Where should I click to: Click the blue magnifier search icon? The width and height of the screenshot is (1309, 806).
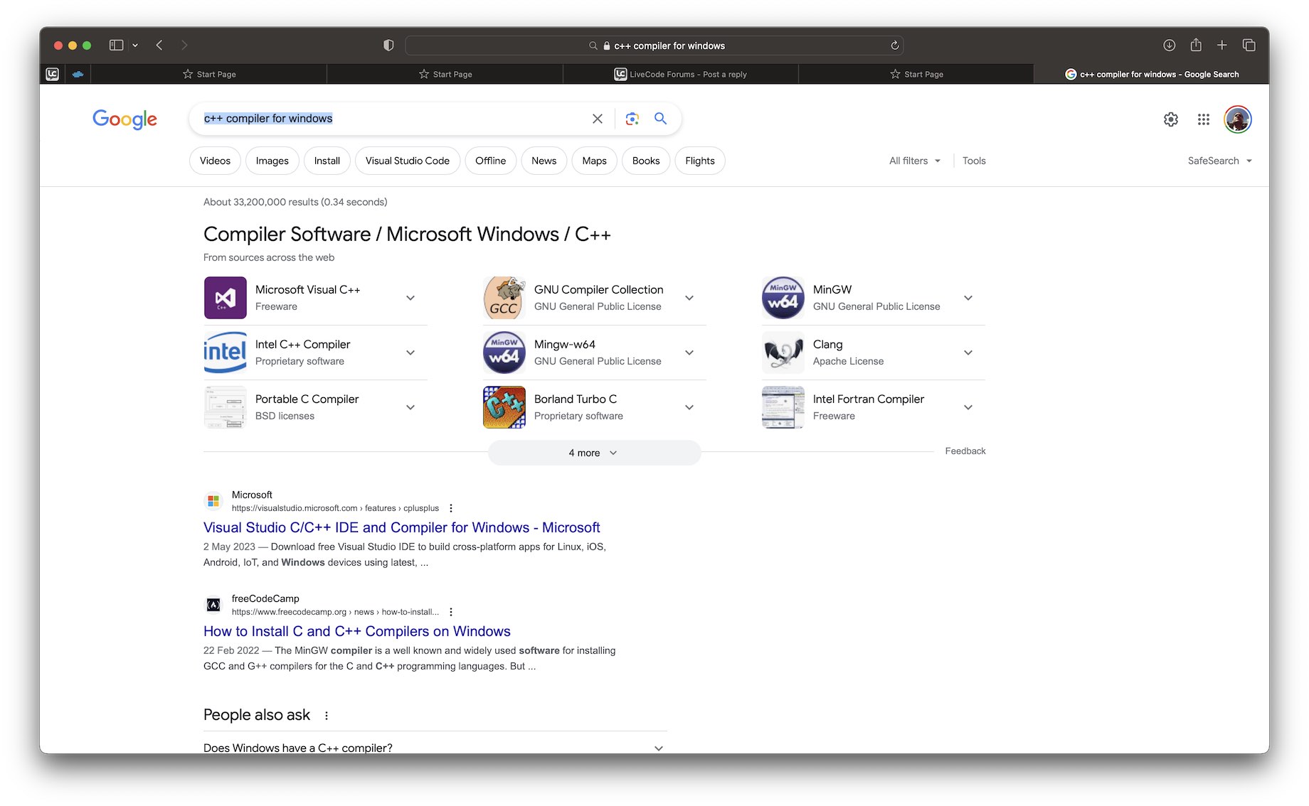[661, 119]
